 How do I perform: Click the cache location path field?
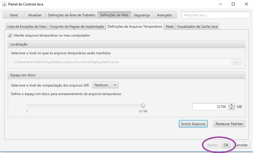[x=121, y=62]
